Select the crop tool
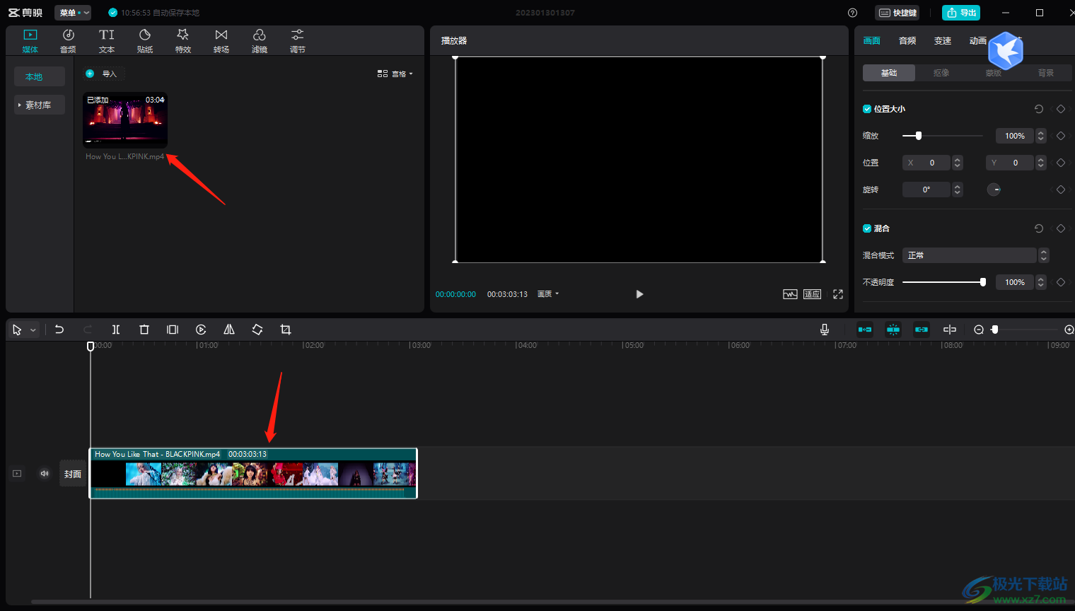The width and height of the screenshot is (1075, 611). 286,330
